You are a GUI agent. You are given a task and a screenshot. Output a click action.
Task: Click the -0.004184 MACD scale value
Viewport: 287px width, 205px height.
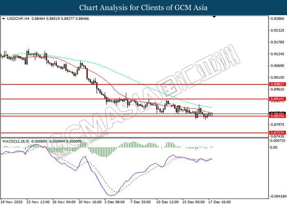tap(278, 196)
